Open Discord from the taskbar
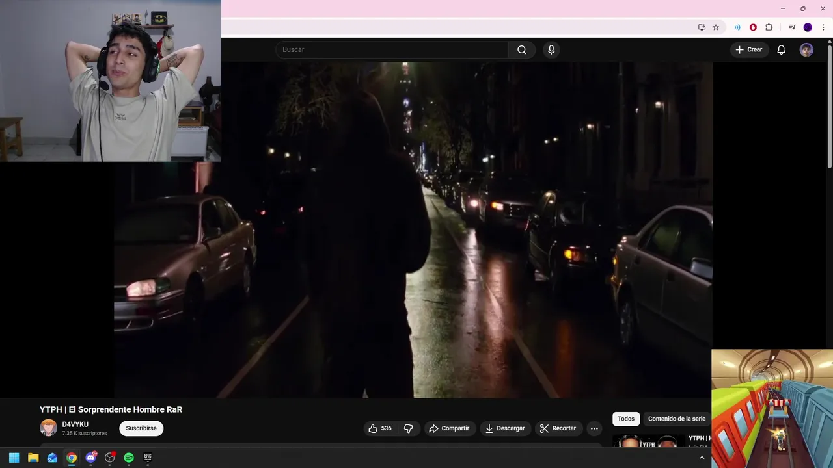833x468 pixels. tap(90, 458)
